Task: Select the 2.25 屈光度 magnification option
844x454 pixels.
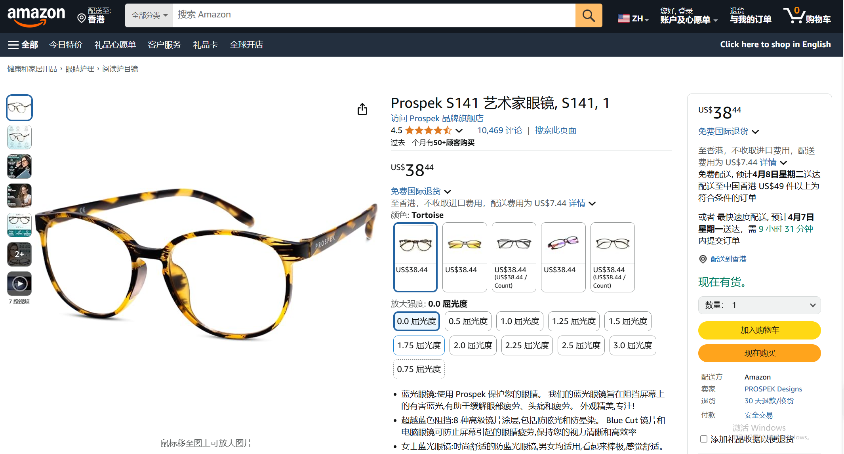Action: [x=527, y=345]
